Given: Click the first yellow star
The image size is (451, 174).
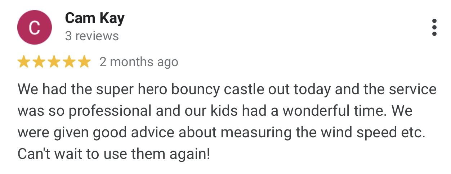Looking at the screenshot, I should point(24,62).
